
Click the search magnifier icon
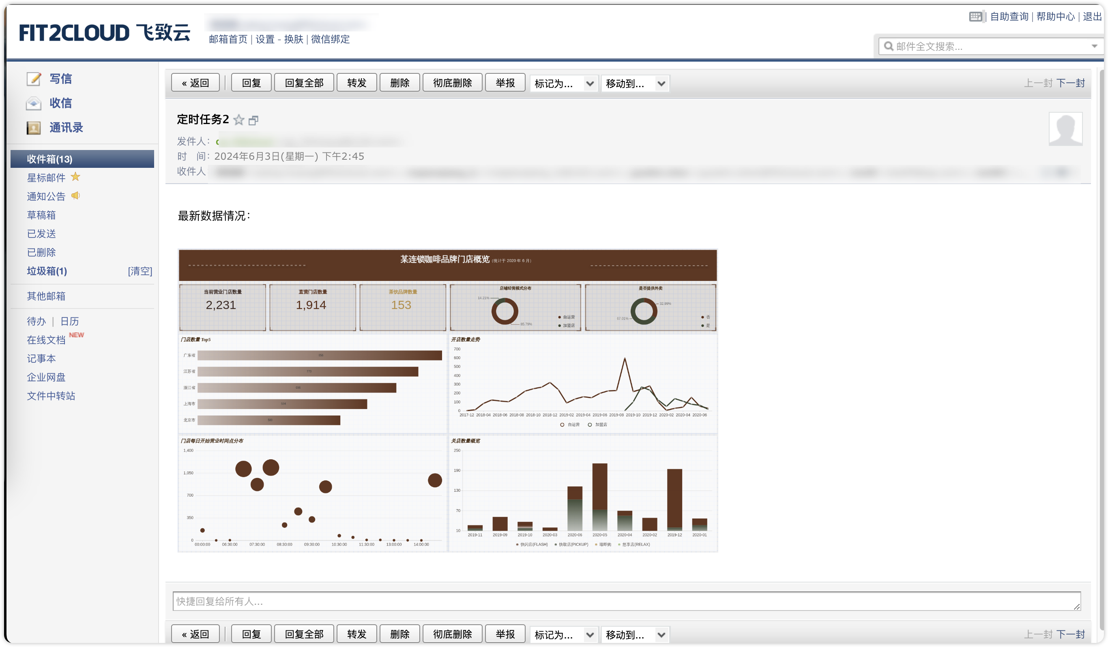click(888, 46)
